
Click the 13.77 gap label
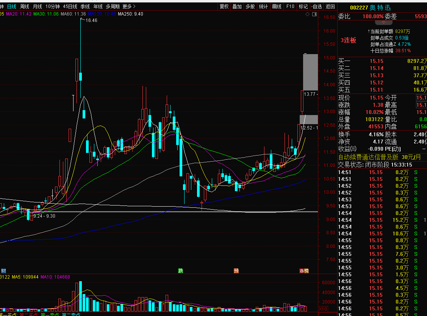(311, 94)
